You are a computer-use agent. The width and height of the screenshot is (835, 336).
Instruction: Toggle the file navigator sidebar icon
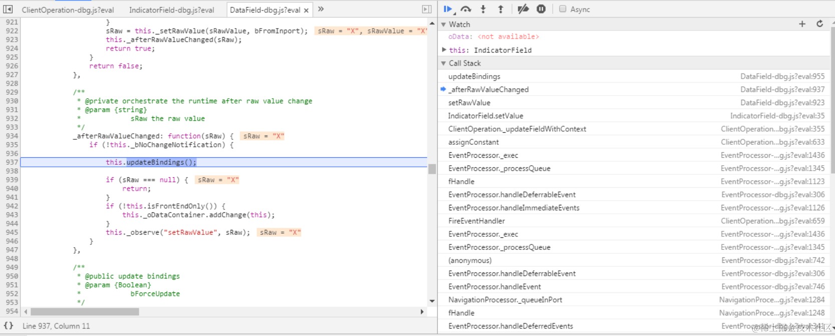click(x=8, y=9)
